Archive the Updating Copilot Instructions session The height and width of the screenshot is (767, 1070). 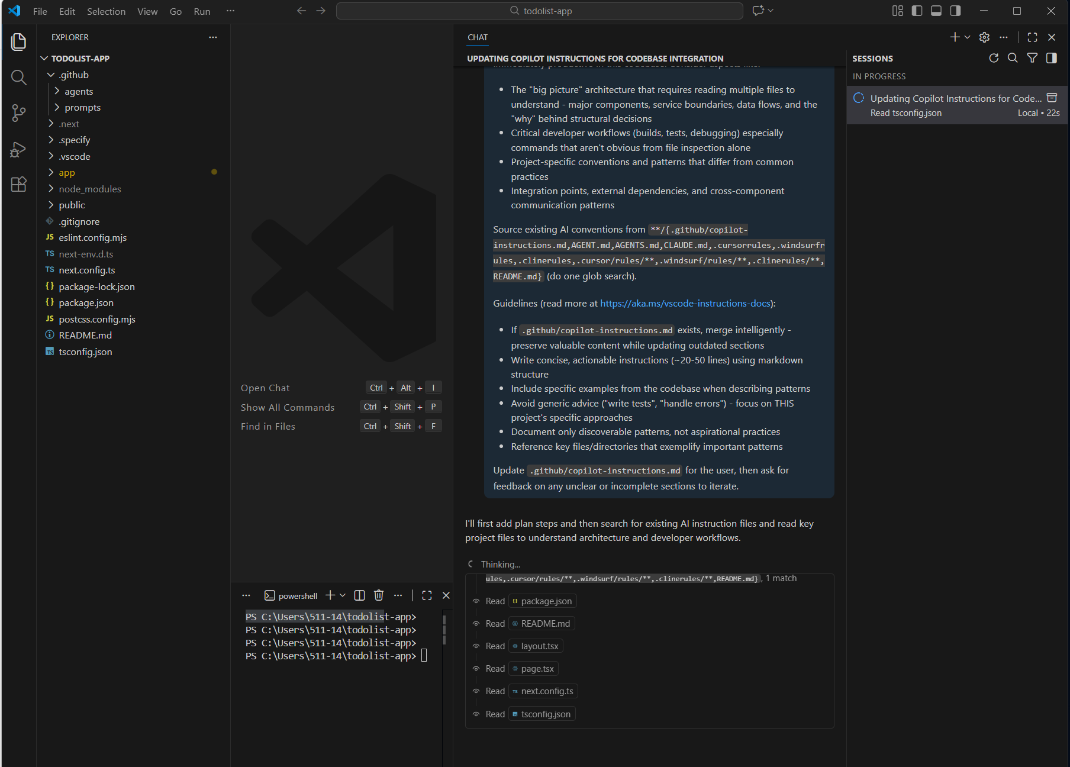pos(1052,98)
